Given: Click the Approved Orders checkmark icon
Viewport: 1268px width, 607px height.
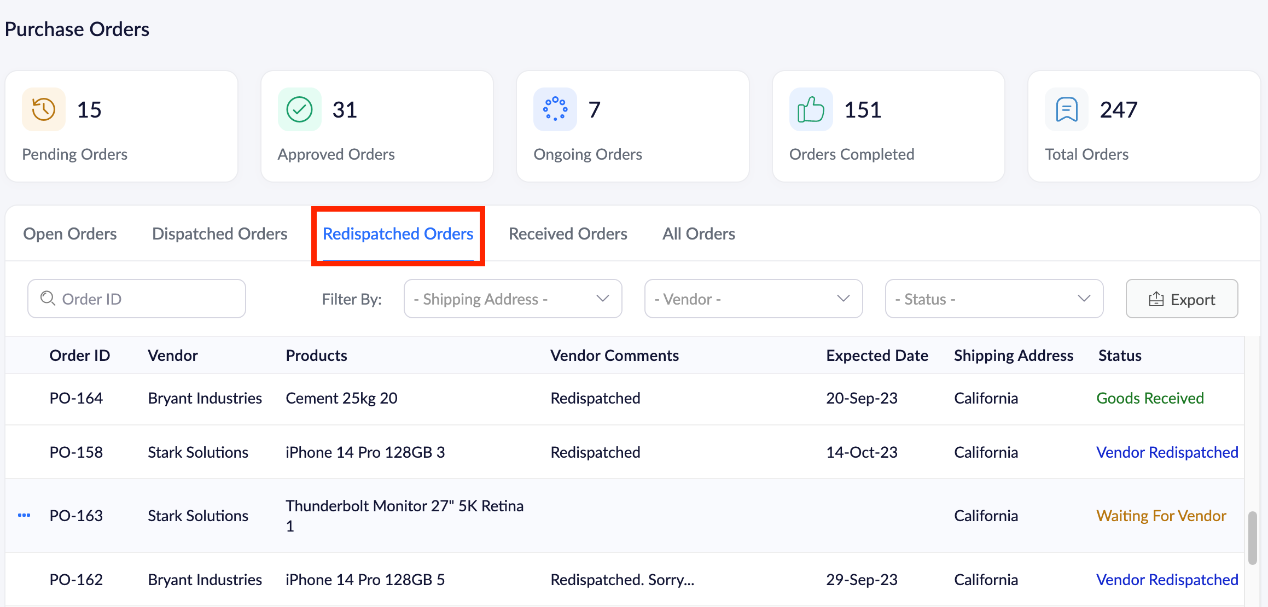Looking at the screenshot, I should point(299,109).
